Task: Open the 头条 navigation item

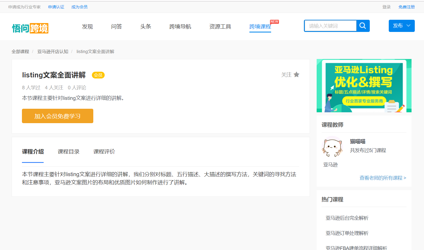Action: click(146, 27)
